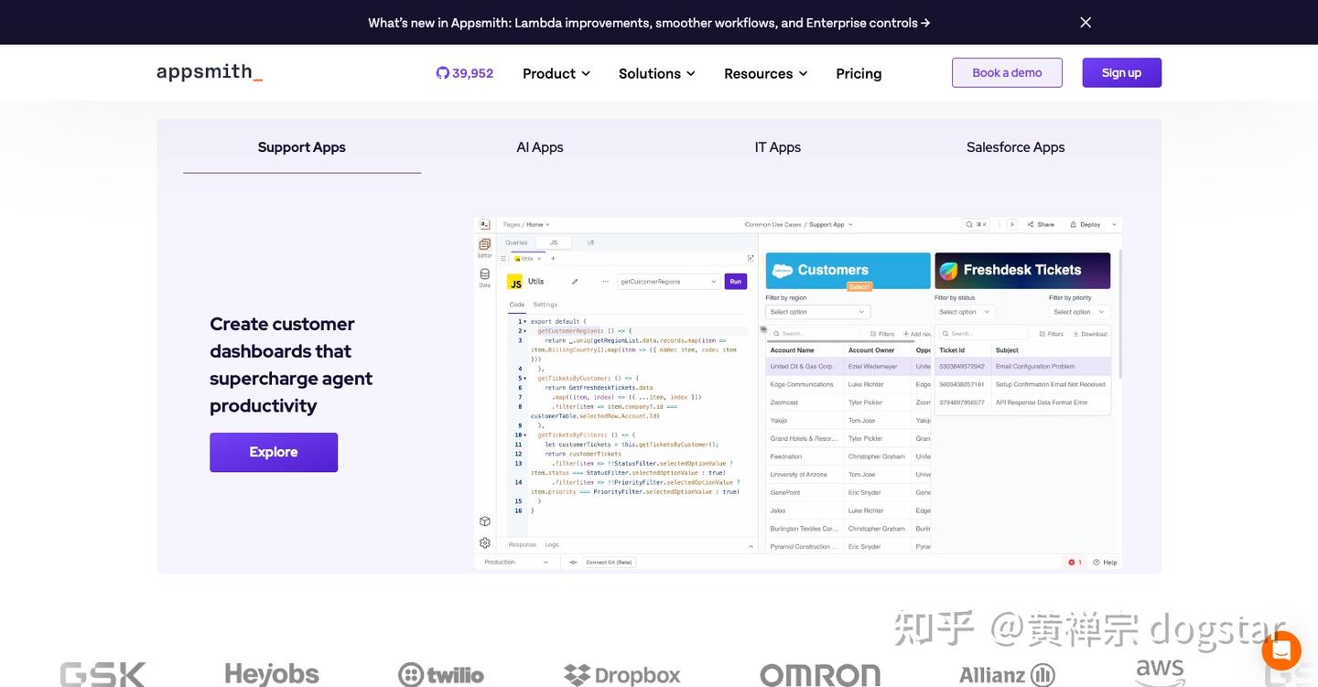Open the three-dots menu beside Utils
The image size is (1318, 687).
click(605, 282)
